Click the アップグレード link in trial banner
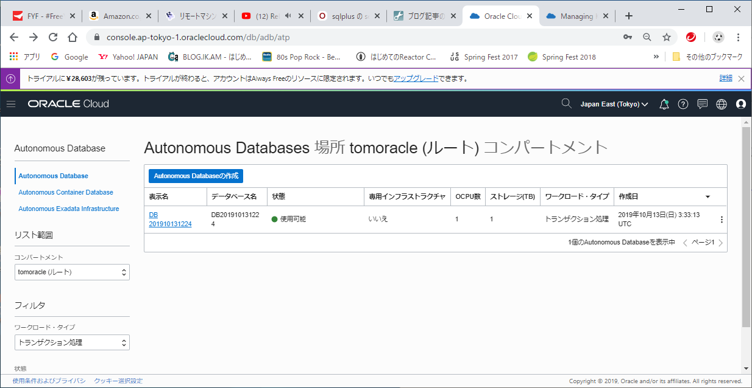The width and height of the screenshot is (752, 388). click(416, 78)
